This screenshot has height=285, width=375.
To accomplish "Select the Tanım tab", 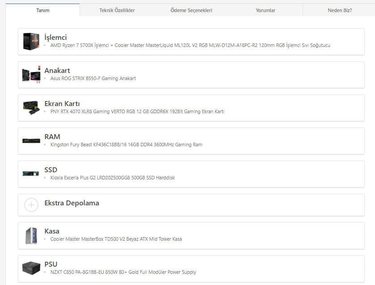I will 43,10.
